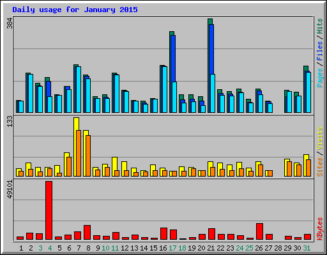Image resolution: width=327 pixels, height=255 pixels.
Task: Click the Visits legend label
Action: coord(320,138)
